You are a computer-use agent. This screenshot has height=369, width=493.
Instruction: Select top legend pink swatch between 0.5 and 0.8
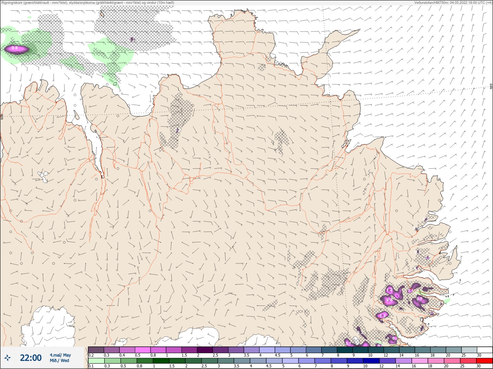pos(143,350)
